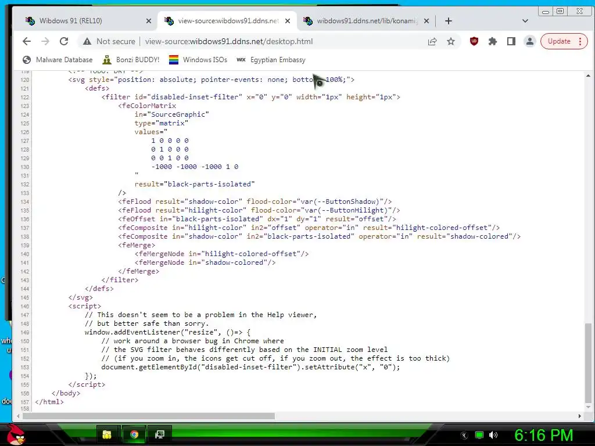Image resolution: width=595 pixels, height=446 pixels.
Task: Minimize the Chrome window
Action: point(546,12)
